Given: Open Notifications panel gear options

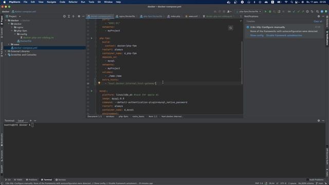Looking at the screenshot, I should click(319, 16).
